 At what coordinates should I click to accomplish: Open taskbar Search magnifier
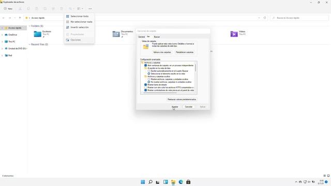[151, 182]
